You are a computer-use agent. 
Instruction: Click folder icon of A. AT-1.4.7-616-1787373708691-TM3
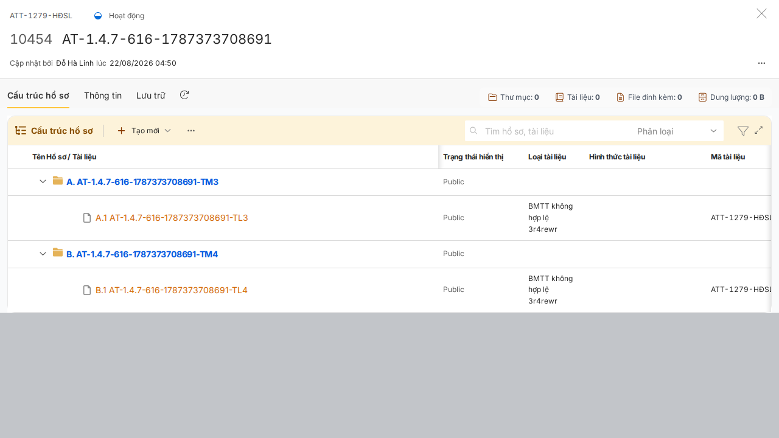pyautogui.click(x=58, y=181)
